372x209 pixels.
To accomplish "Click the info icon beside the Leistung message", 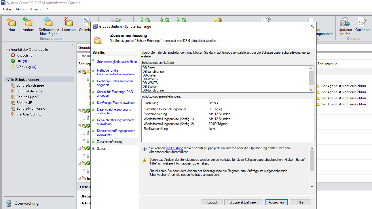I will coord(145,149).
